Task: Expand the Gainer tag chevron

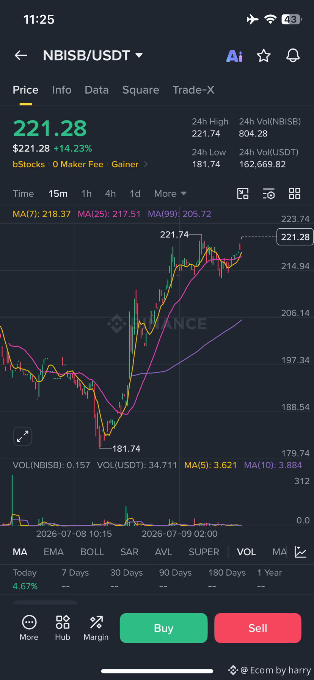Action: pyautogui.click(x=146, y=164)
